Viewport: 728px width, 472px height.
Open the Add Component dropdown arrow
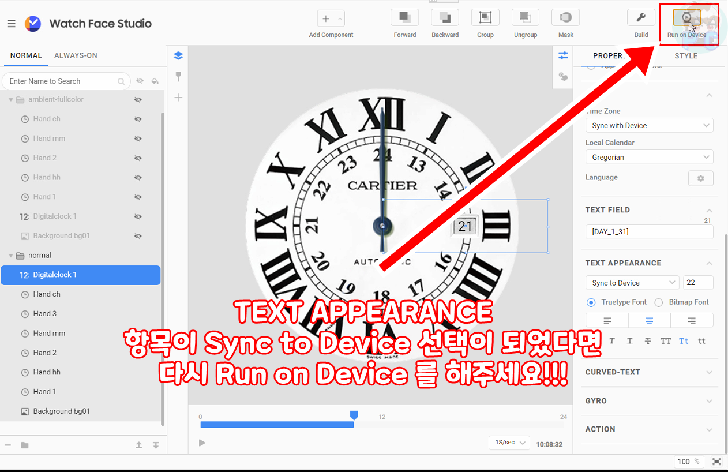point(340,19)
